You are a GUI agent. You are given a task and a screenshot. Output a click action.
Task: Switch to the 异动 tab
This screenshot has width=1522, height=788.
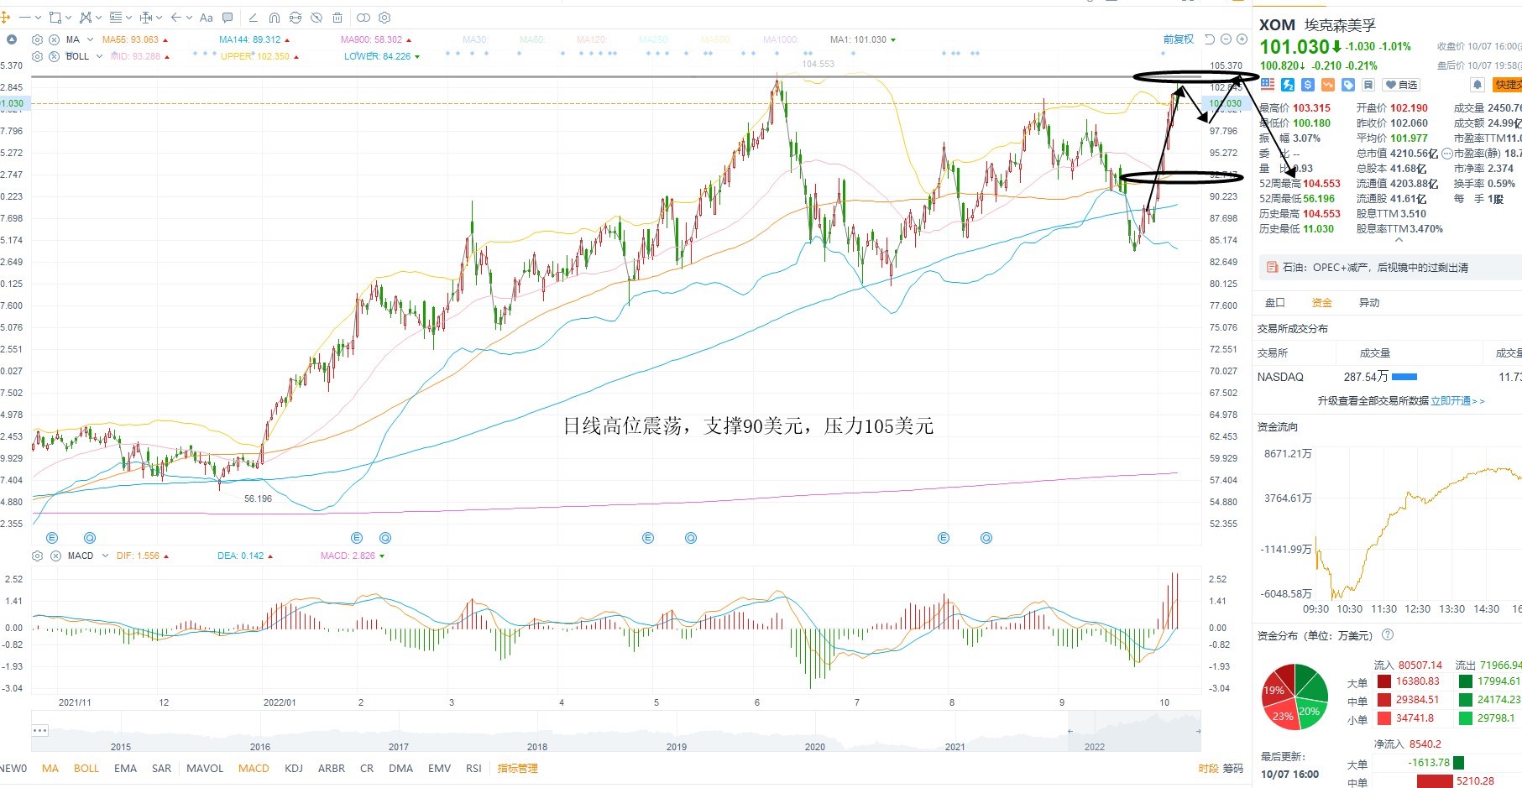click(x=1368, y=302)
